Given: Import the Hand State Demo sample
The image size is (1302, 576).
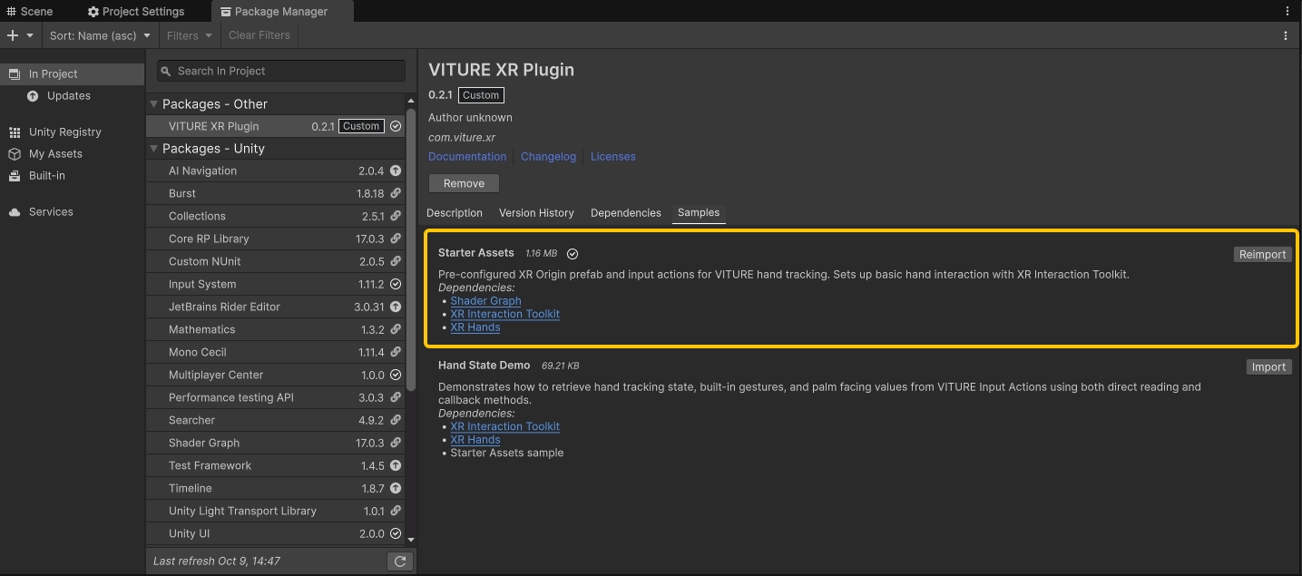Looking at the screenshot, I should tap(1268, 367).
